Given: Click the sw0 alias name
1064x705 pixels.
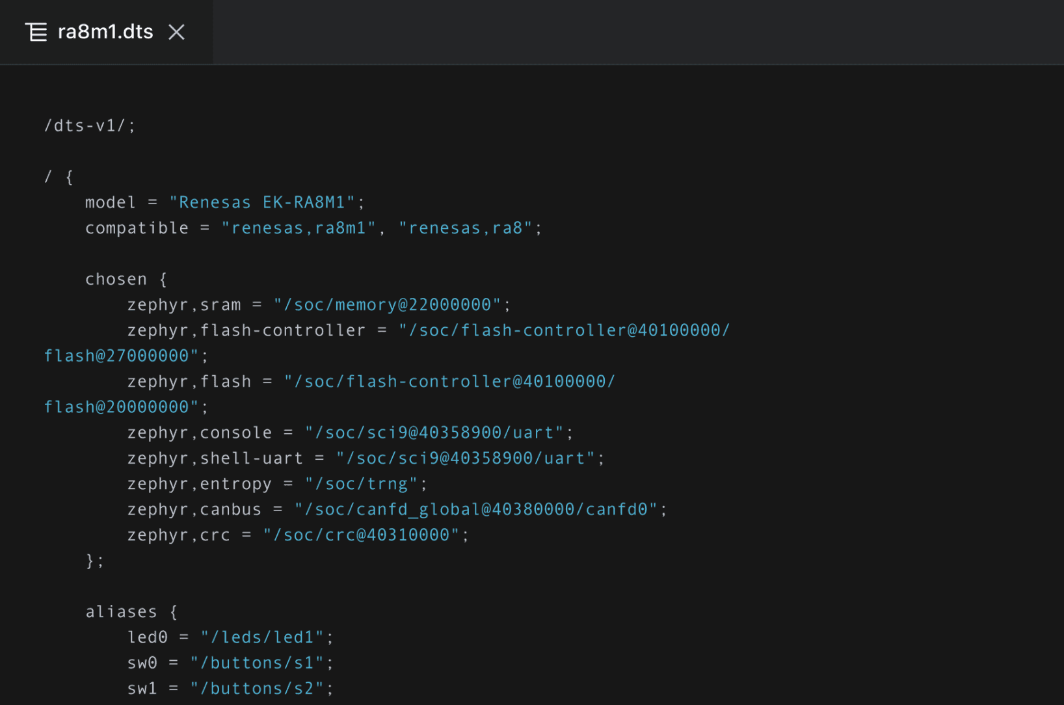Looking at the screenshot, I should pyautogui.click(x=142, y=663).
